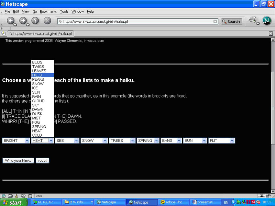Switch to NETGEAR taskbar window
The height and width of the screenshot is (206, 275).
pos(47,202)
